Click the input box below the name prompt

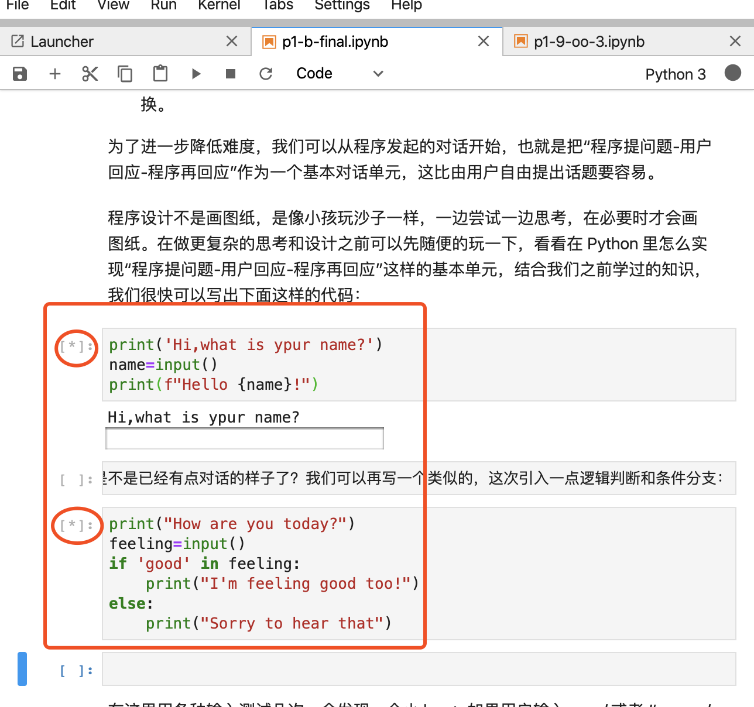(x=244, y=438)
